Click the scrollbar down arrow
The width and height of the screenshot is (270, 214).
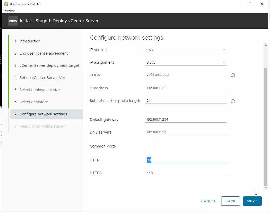[x=266, y=188]
